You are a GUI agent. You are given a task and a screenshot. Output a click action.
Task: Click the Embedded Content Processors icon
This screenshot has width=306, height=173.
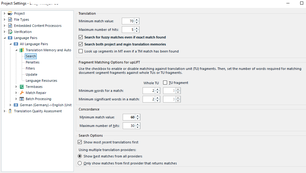click(10, 26)
